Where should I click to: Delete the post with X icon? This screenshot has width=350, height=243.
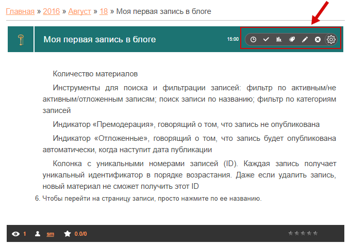click(318, 39)
